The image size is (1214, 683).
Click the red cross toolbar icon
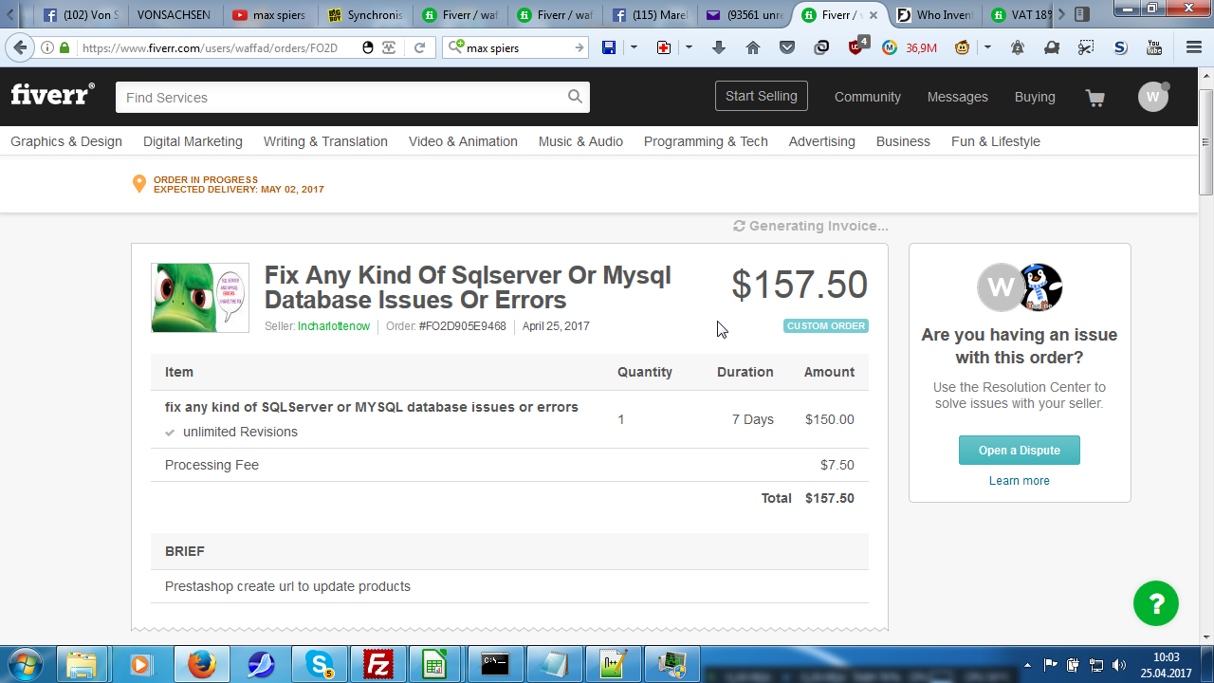[x=664, y=47]
